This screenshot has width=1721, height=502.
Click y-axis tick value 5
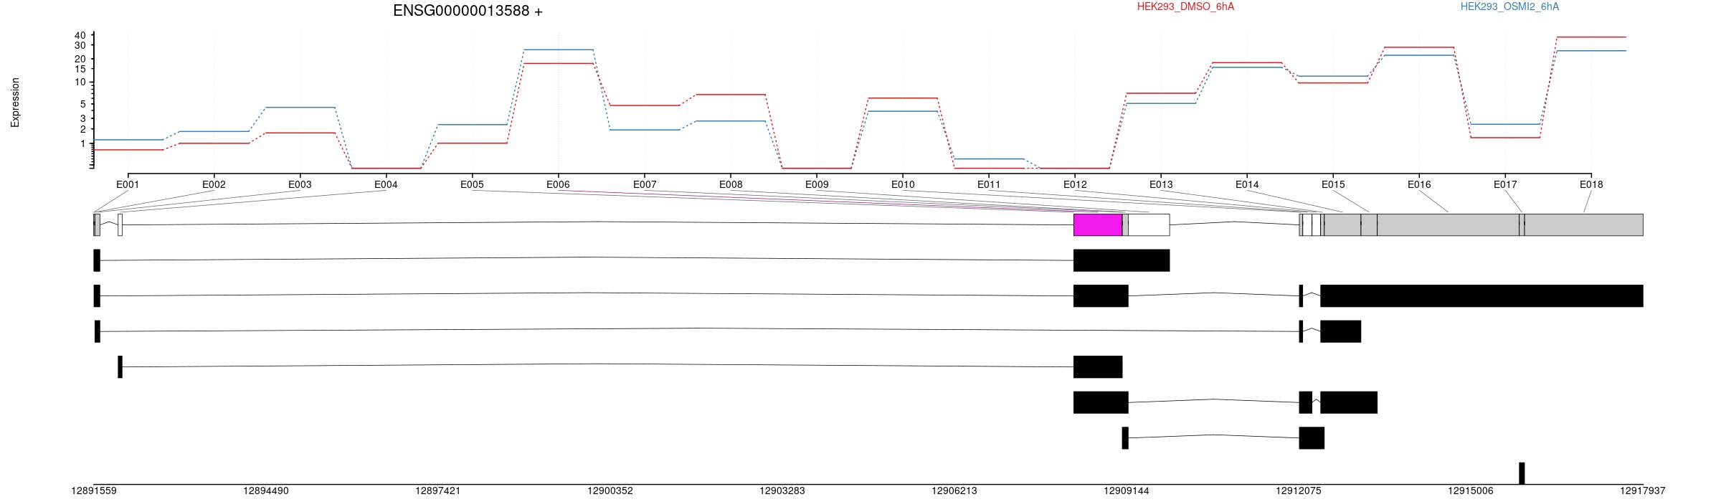82,104
